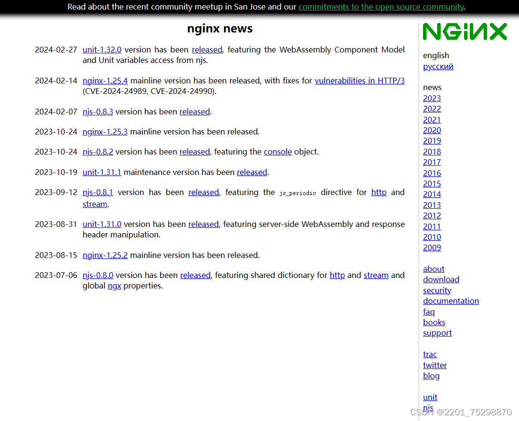The height and width of the screenshot is (421, 519).
Task: Open the unit-1.31.1 link
Action: (102, 172)
